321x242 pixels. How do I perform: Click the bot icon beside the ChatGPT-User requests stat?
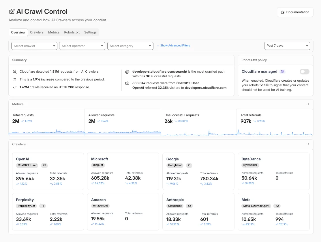point(127,83)
